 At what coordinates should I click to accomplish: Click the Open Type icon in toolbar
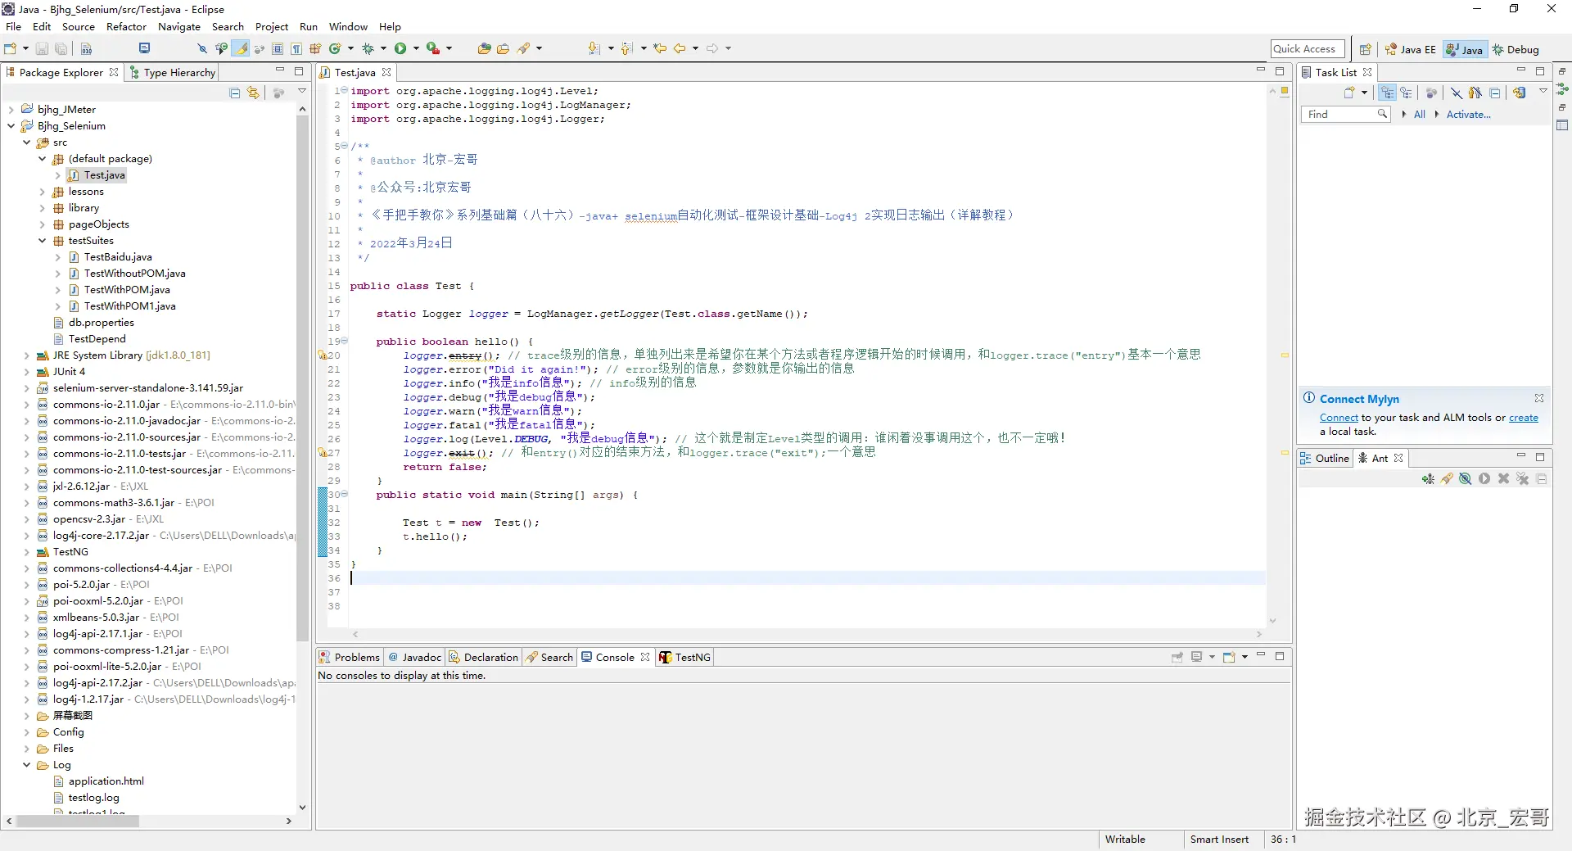point(484,49)
